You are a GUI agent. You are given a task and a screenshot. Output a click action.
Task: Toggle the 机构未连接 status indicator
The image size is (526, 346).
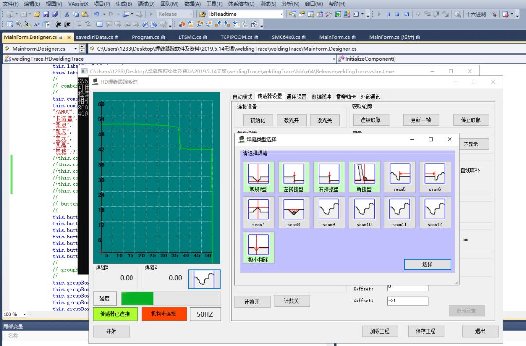click(x=164, y=314)
